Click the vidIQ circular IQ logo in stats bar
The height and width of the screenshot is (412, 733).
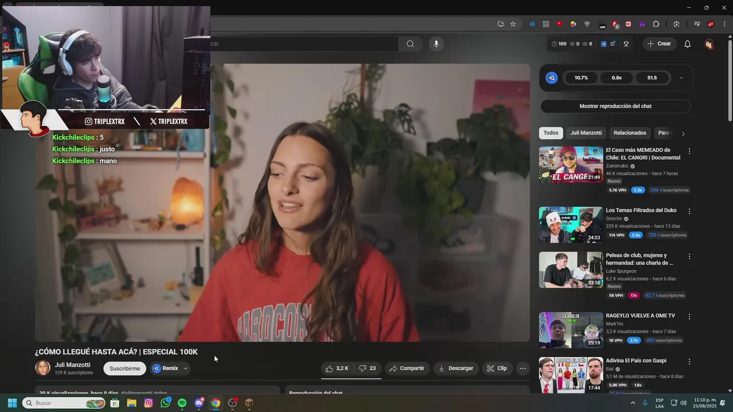pos(551,78)
